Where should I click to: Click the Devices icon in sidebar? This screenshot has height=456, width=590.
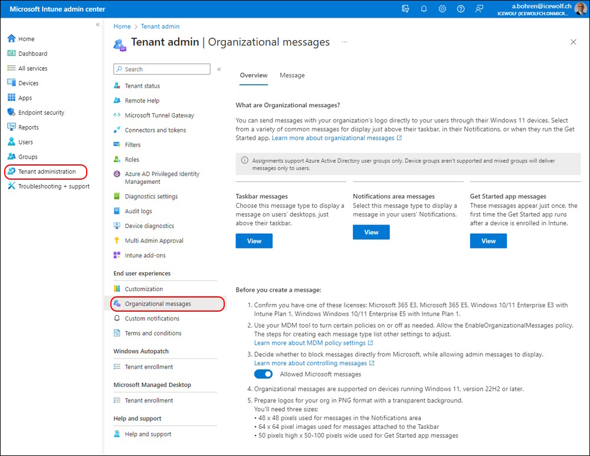point(12,82)
